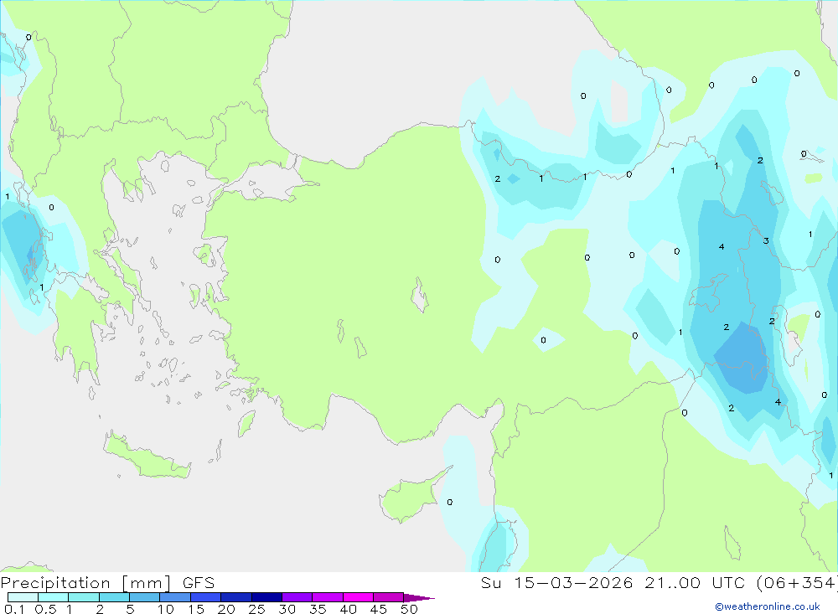Viewport: 838px width, 614px height.
Task: Select the 30–35 mm violet legend swatch
Action: [297, 597]
